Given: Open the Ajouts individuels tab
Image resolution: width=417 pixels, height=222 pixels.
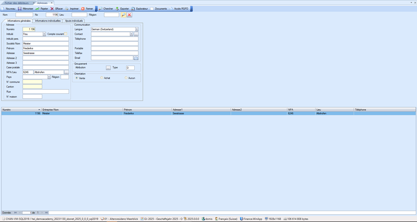Looking at the screenshot, I should pyautogui.click(x=74, y=21).
